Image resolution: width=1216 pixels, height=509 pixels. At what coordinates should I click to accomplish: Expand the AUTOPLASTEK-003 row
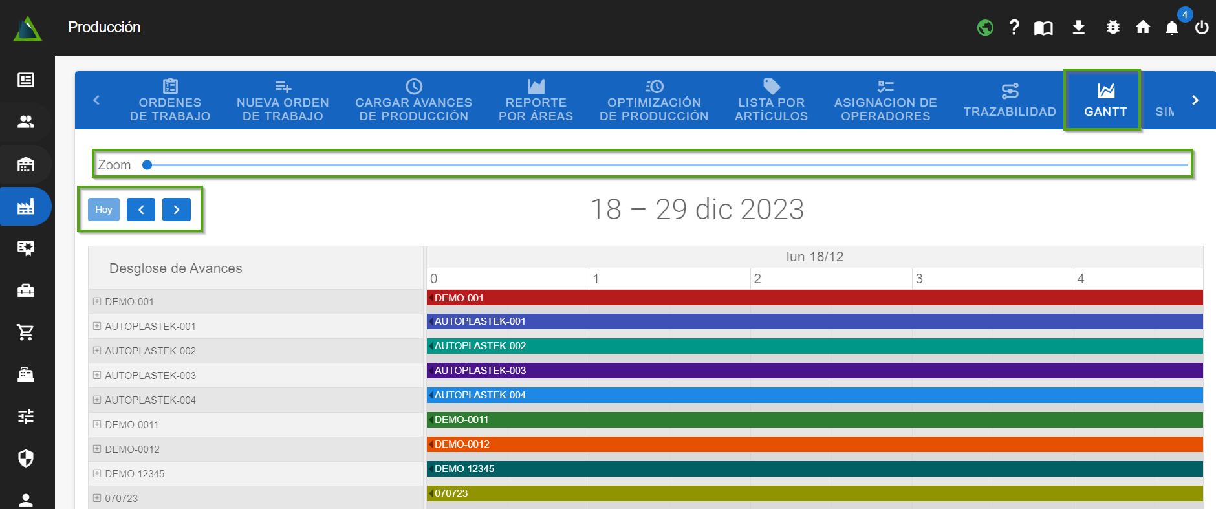click(x=97, y=375)
